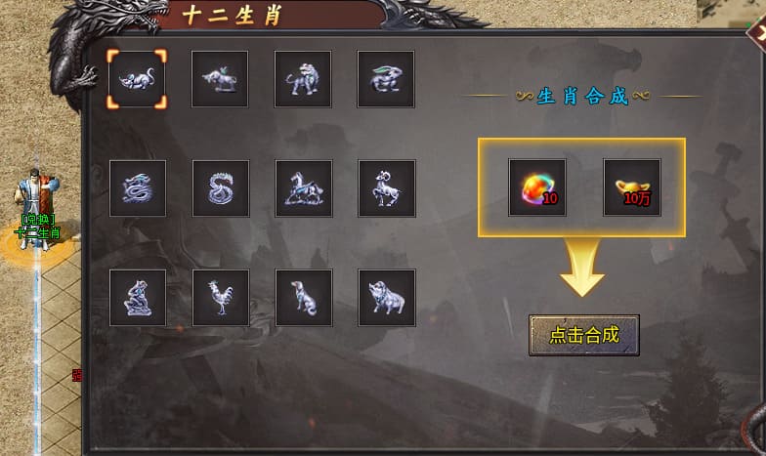This screenshot has width=766, height=456.
Task: Pick the Pig zodiac statue
Action: [387, 298]
